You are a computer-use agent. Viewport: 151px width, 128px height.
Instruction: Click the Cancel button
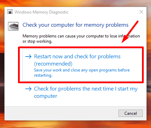tap(131, 113)
